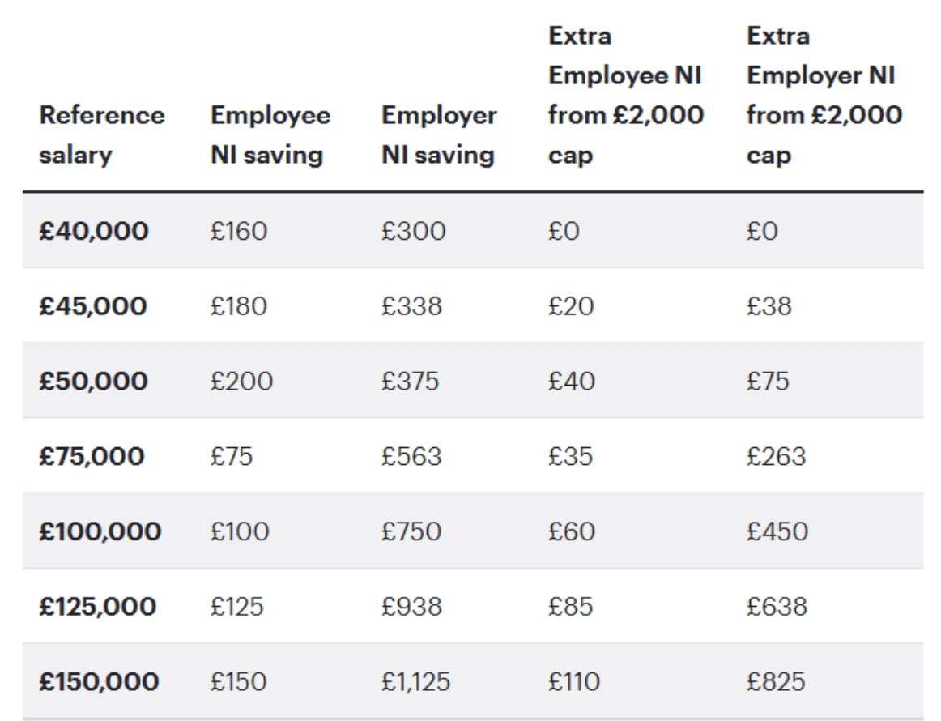Select the £45,000 reference salary cell
This screenshot has width=941, height=721.
coord(92,306)
